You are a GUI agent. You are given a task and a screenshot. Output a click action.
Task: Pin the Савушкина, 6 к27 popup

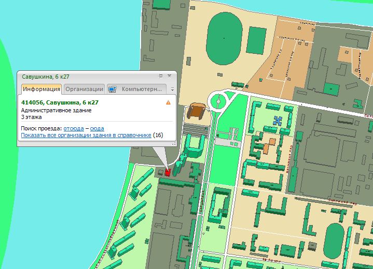(x=161, y=76)
